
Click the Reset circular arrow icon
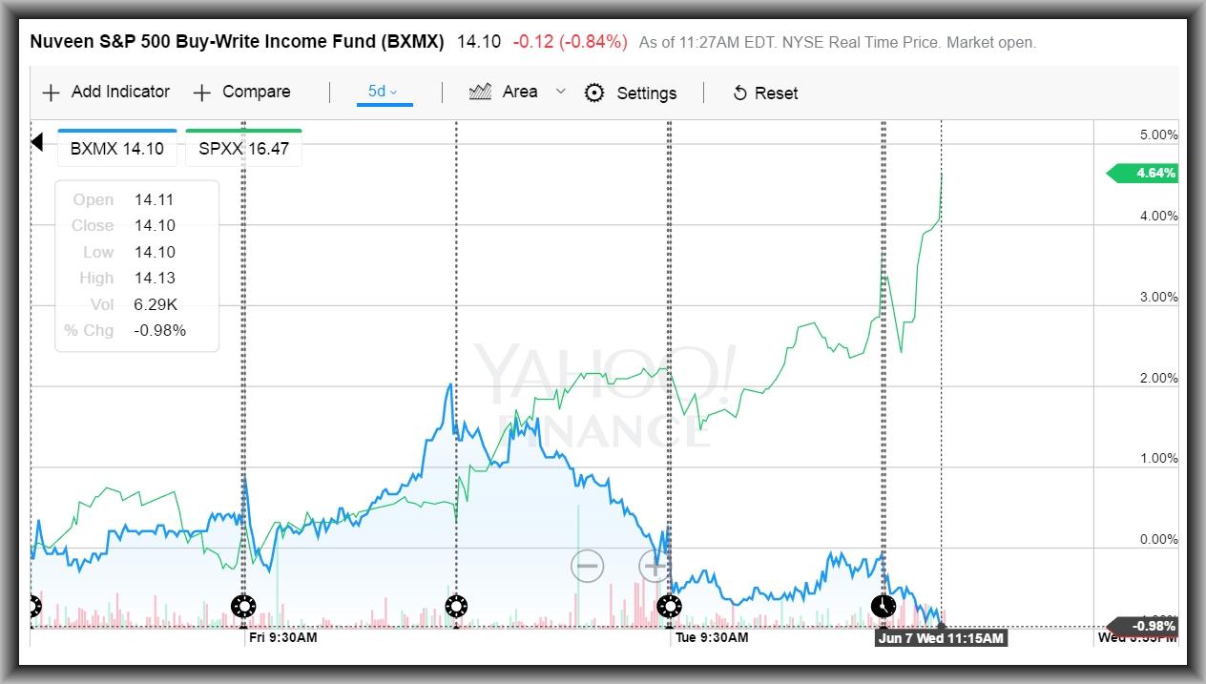739,93
